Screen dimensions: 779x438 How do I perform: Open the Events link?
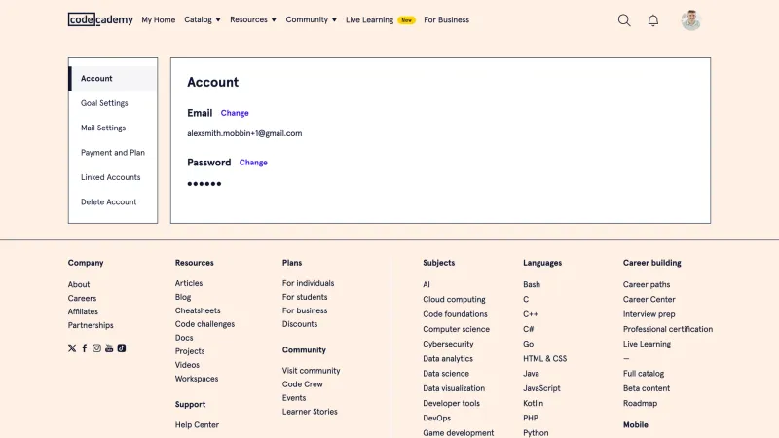pos(294,398)
